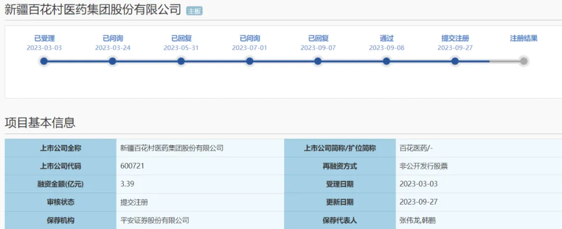
Task: Select the 已受理 timeline node dot
Action: 44,61
